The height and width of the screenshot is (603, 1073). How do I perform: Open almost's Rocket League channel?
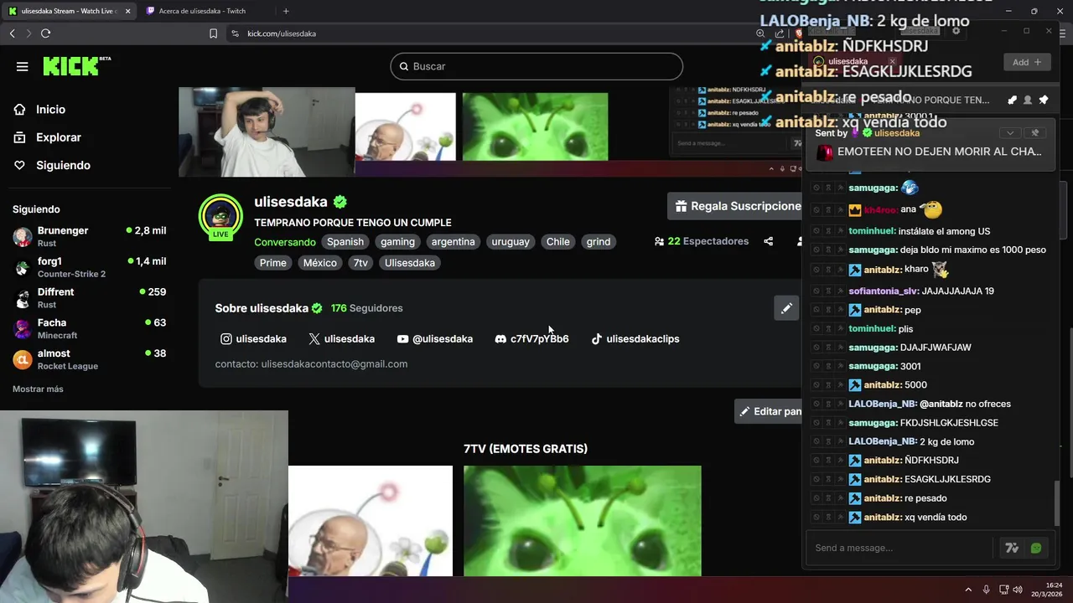[89, 359]
